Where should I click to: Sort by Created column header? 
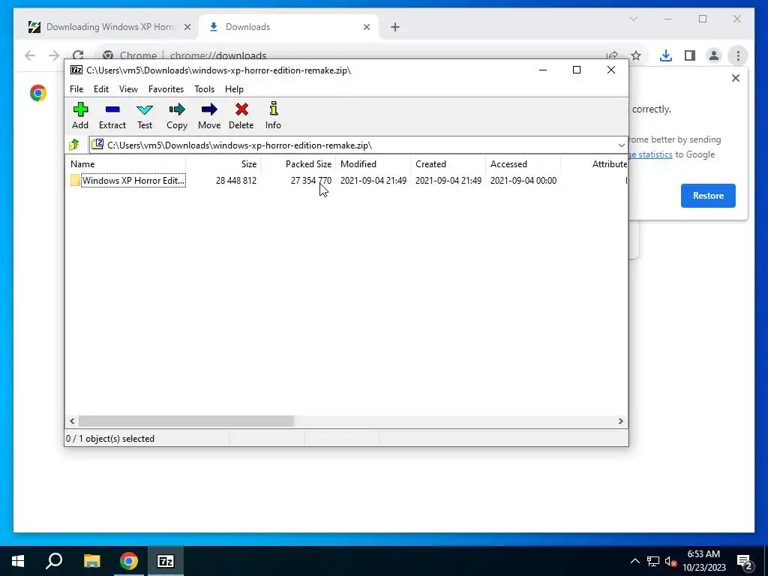(448, 164)
